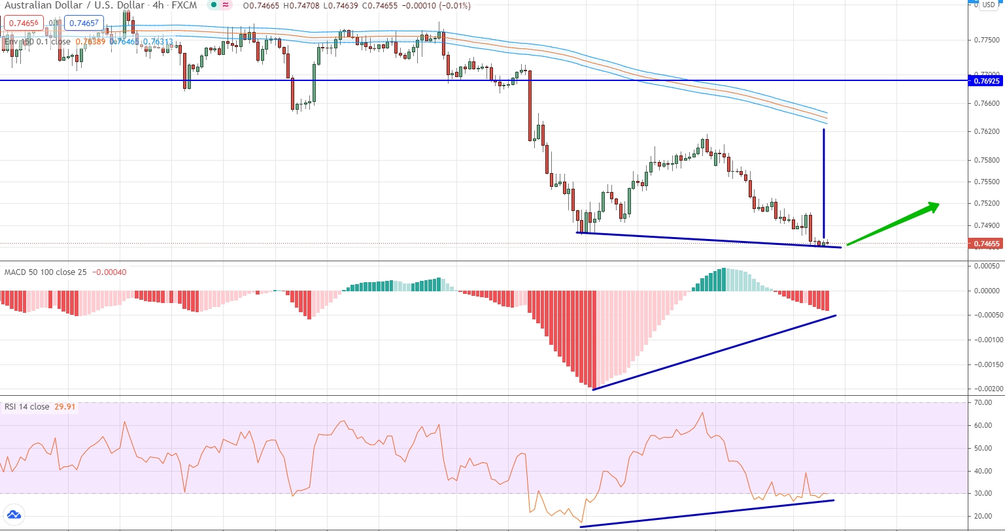The height and width of the screenshot is (531, 1005).
Task: Open the USD currency selector
Action: pos(988,5)
